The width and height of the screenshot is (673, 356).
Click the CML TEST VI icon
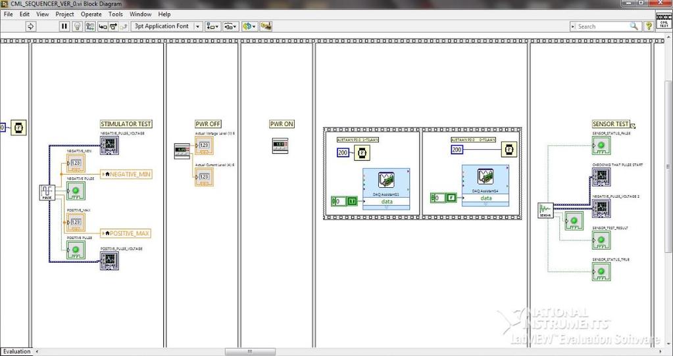coord(664,20)
